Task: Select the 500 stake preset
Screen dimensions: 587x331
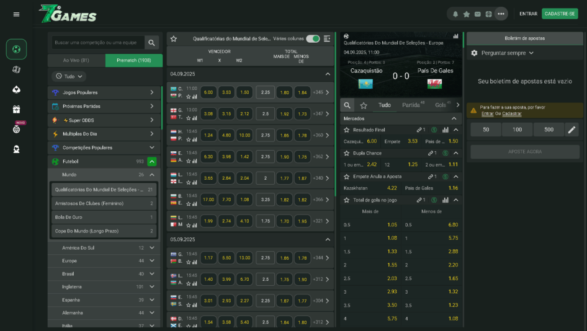Action: coord(549,130)
